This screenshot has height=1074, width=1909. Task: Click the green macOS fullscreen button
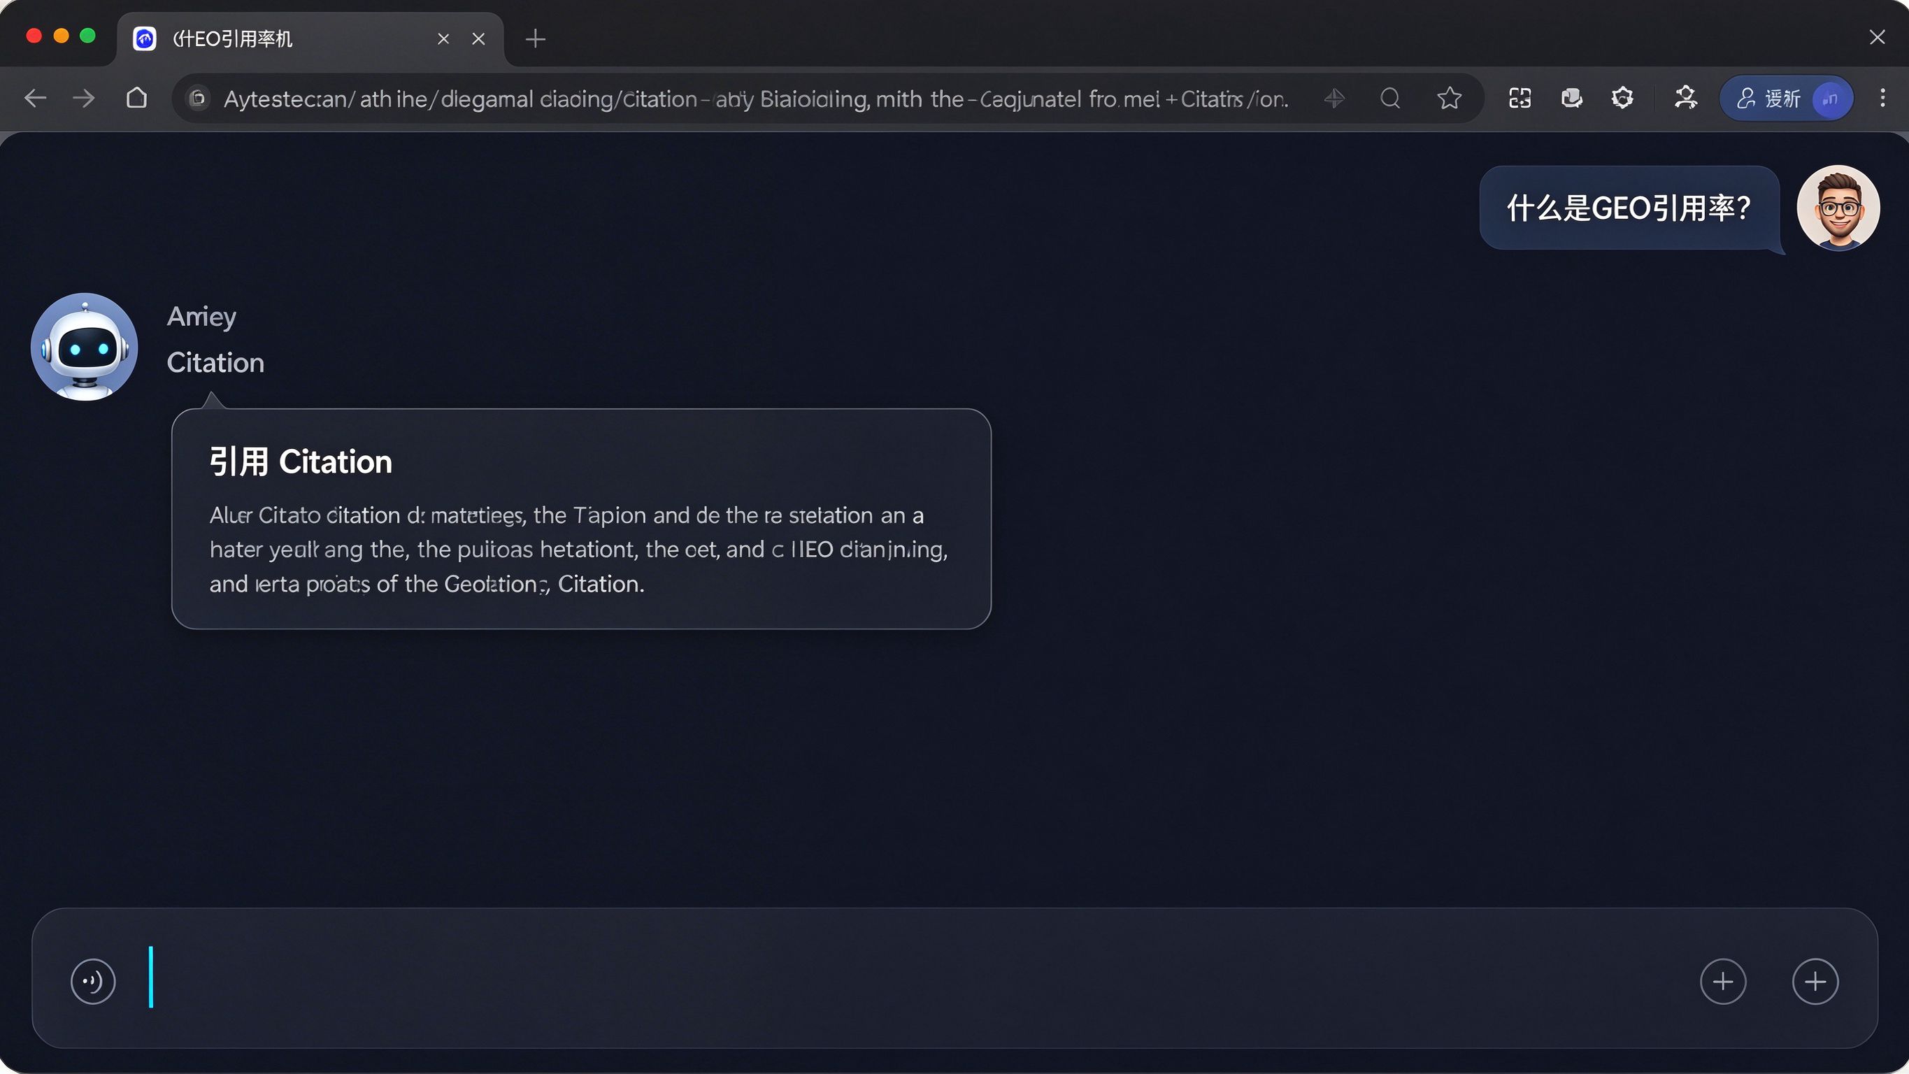click(88, 36)
